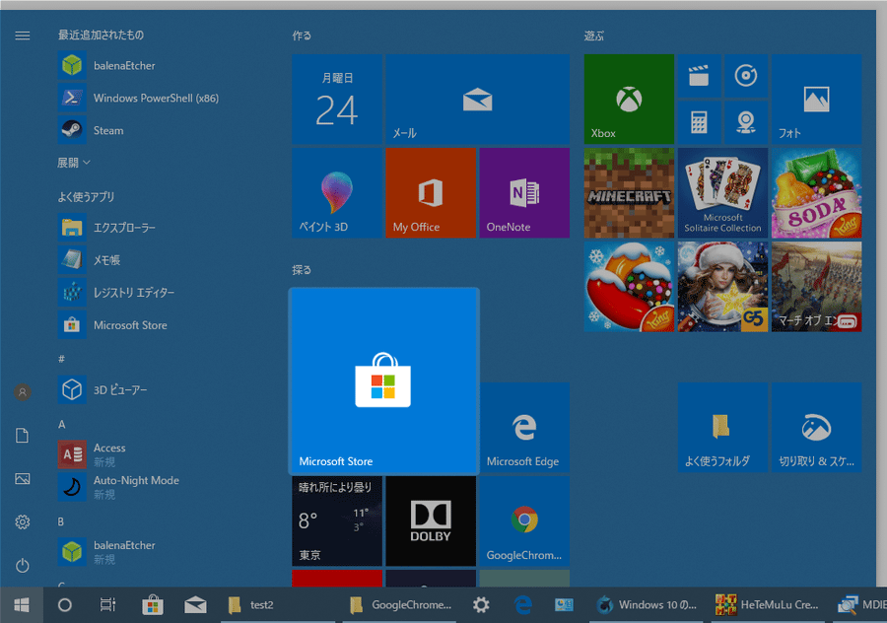The height and width of the screenshot is (623, 887).
Task: Open the calendar tile showing 24
Action: [337, 99]
